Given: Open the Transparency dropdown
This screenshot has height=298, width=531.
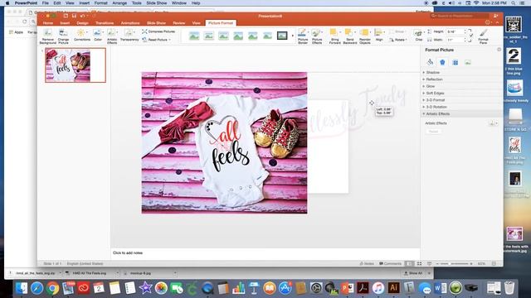Looking at the screenshot, I should (129, 36).
